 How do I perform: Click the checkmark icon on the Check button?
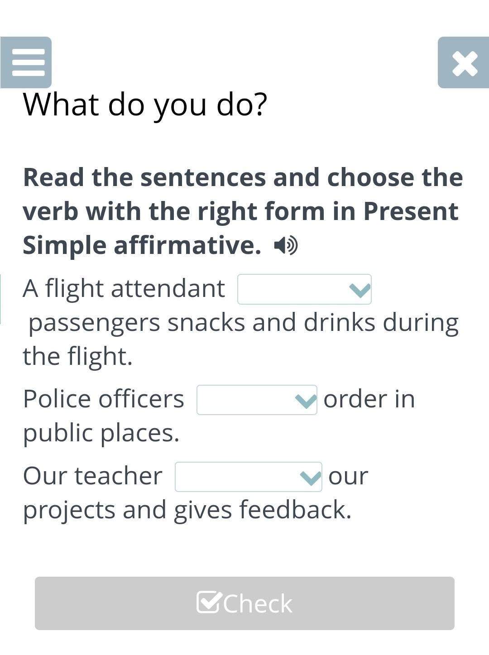coord(209,602)
